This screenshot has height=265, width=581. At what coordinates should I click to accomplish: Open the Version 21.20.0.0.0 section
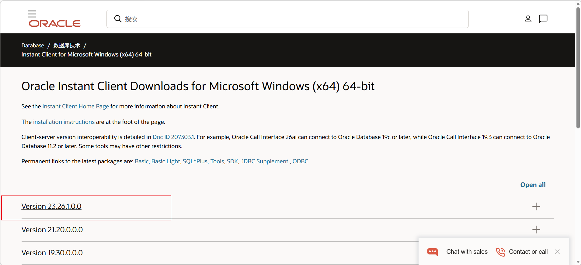tap(52, 230)
